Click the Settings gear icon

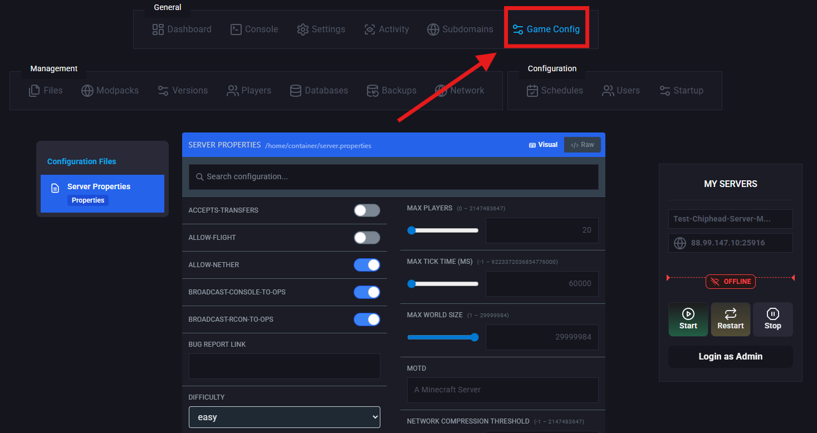pyautogui.click(x=303, y=29)
